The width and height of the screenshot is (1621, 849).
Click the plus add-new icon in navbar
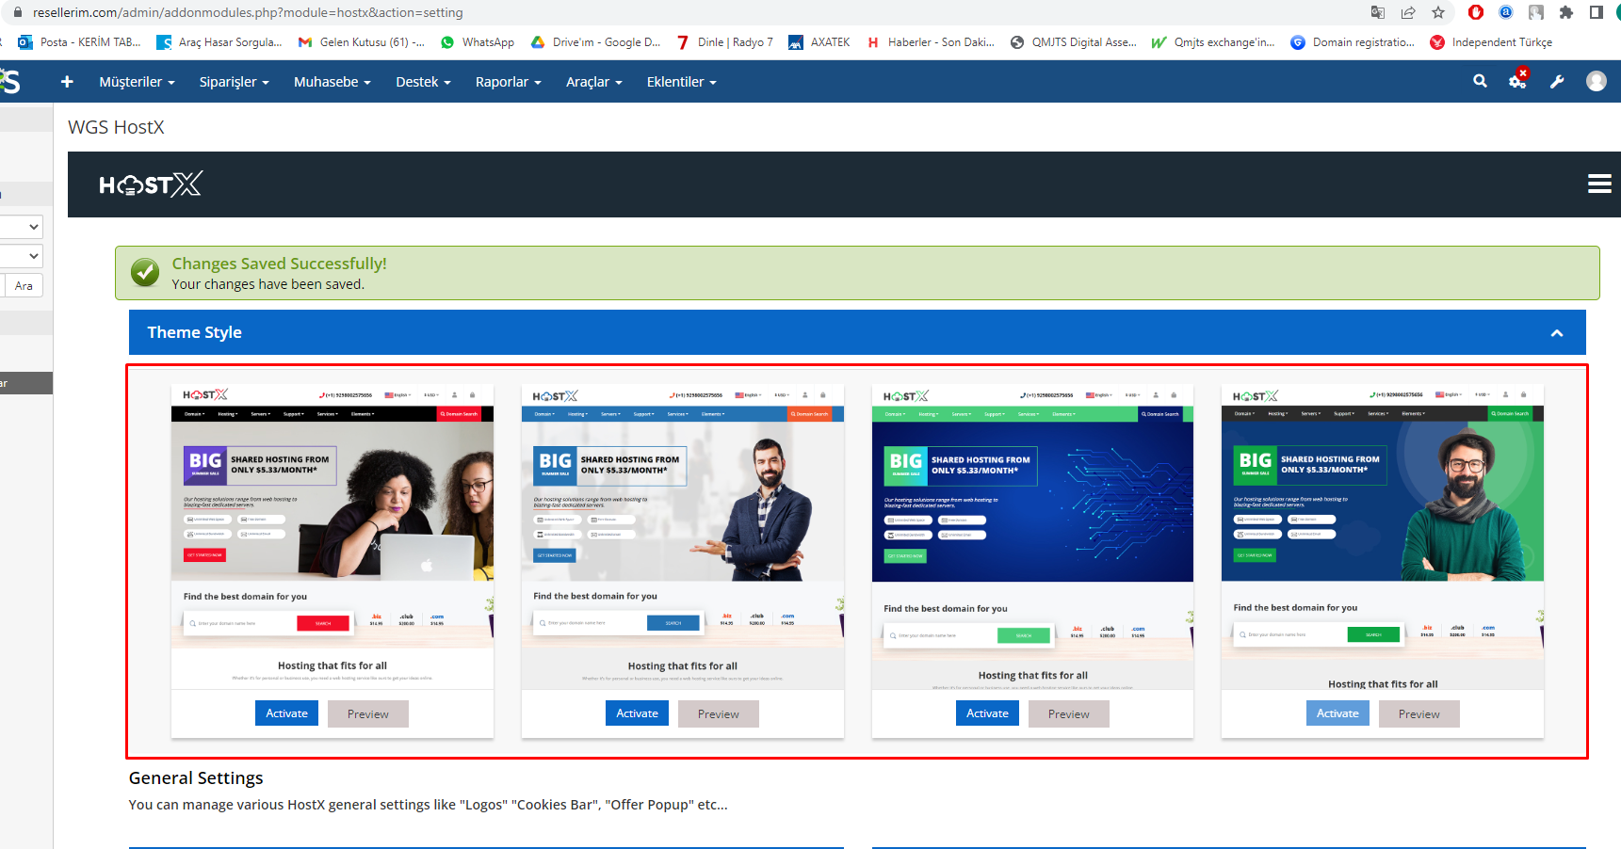(x=67, y=82)
